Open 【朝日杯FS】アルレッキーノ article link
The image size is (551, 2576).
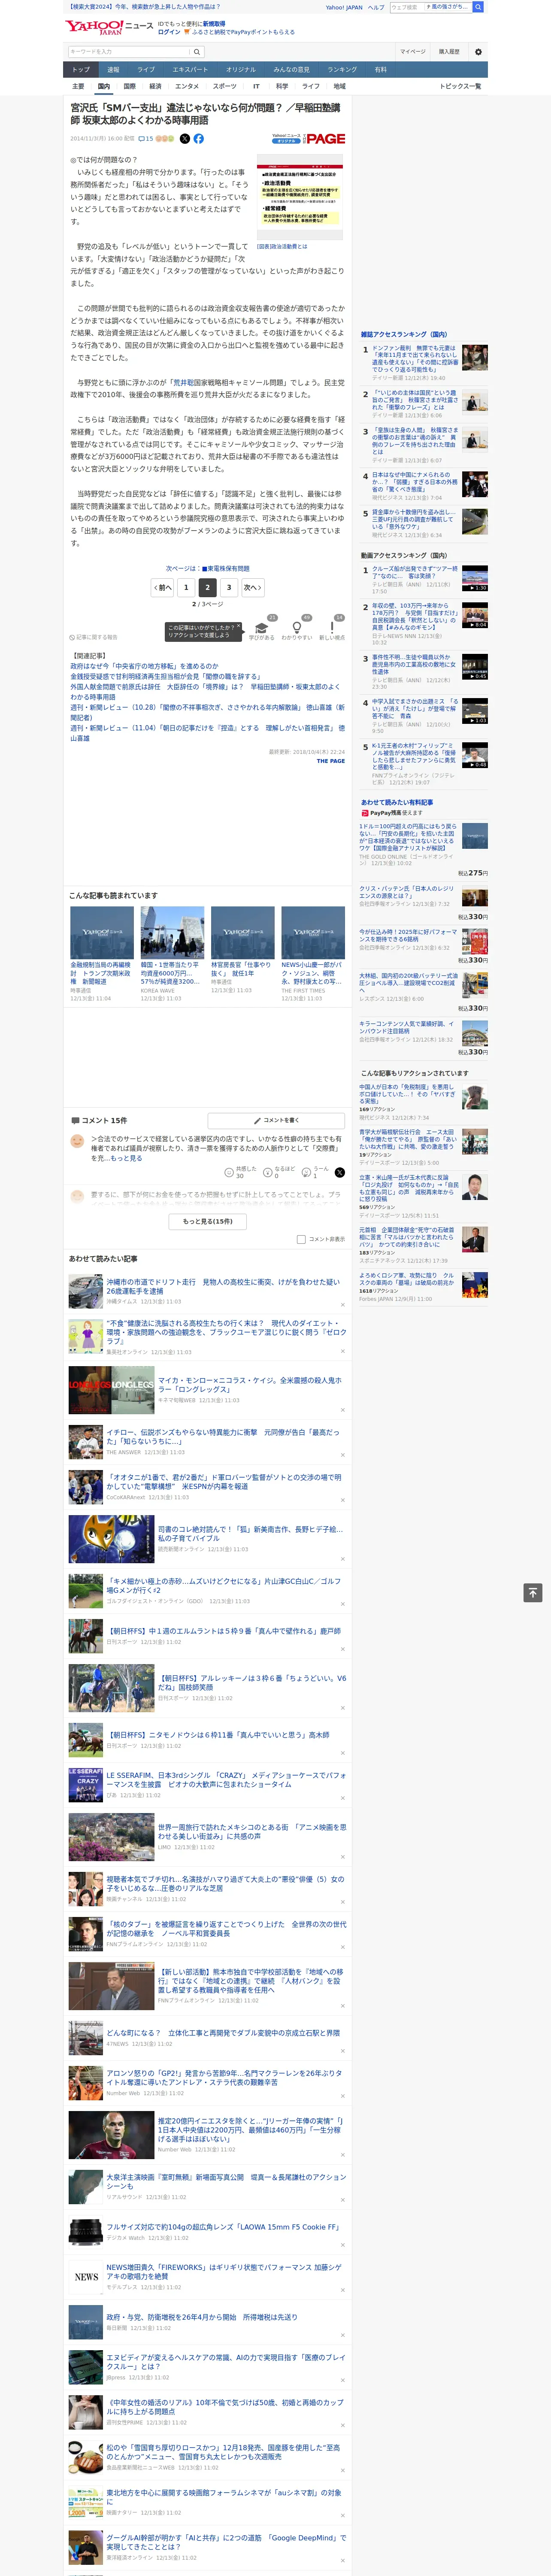251,1682
